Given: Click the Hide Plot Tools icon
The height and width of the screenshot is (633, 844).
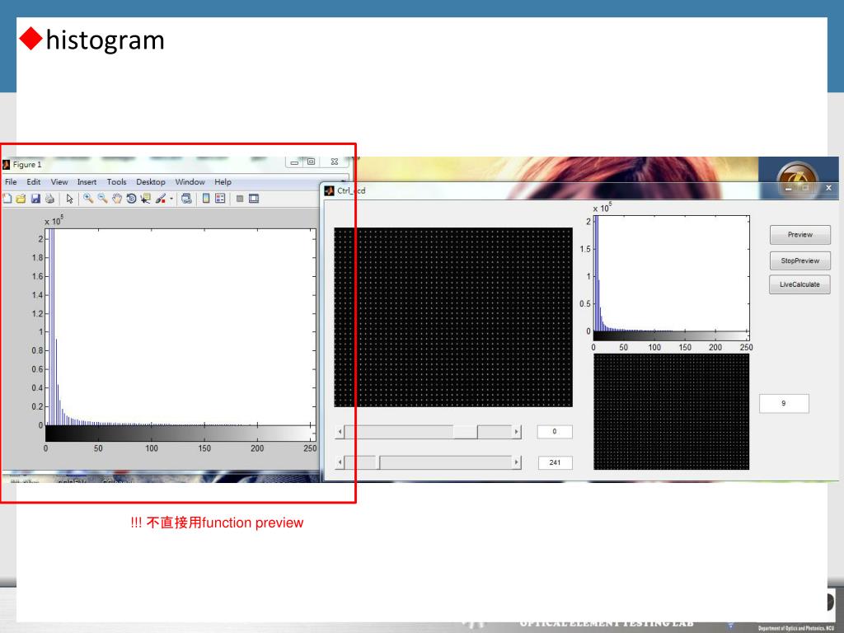Looking at the screenshot, I should coord(240,199).
